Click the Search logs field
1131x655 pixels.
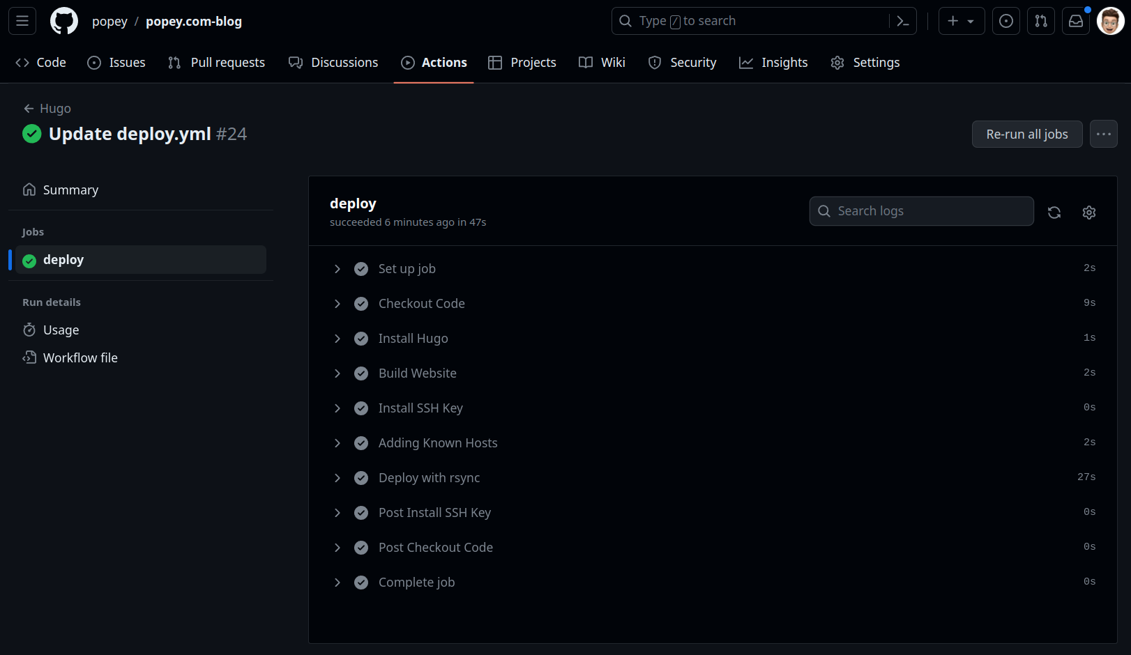921,211
